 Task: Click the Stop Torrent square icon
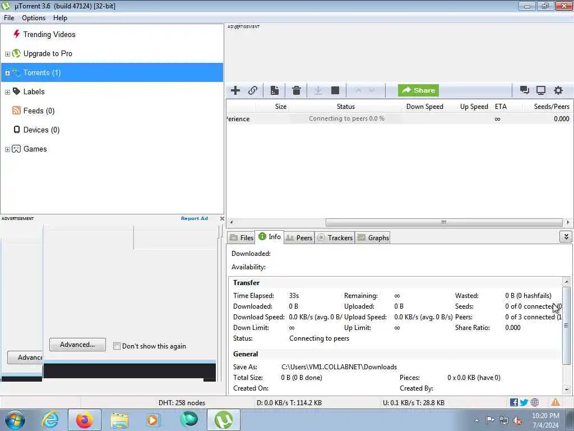tap(335, 90)
